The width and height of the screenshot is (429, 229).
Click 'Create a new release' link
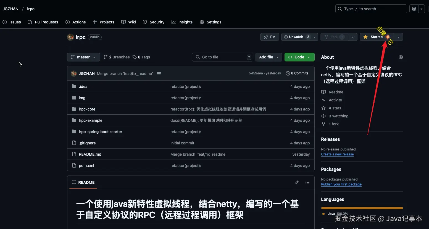click(337, 154)
